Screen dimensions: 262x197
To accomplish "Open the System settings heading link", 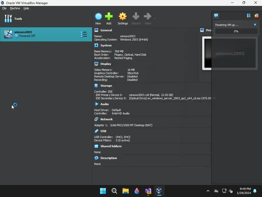I will [106, 45].
